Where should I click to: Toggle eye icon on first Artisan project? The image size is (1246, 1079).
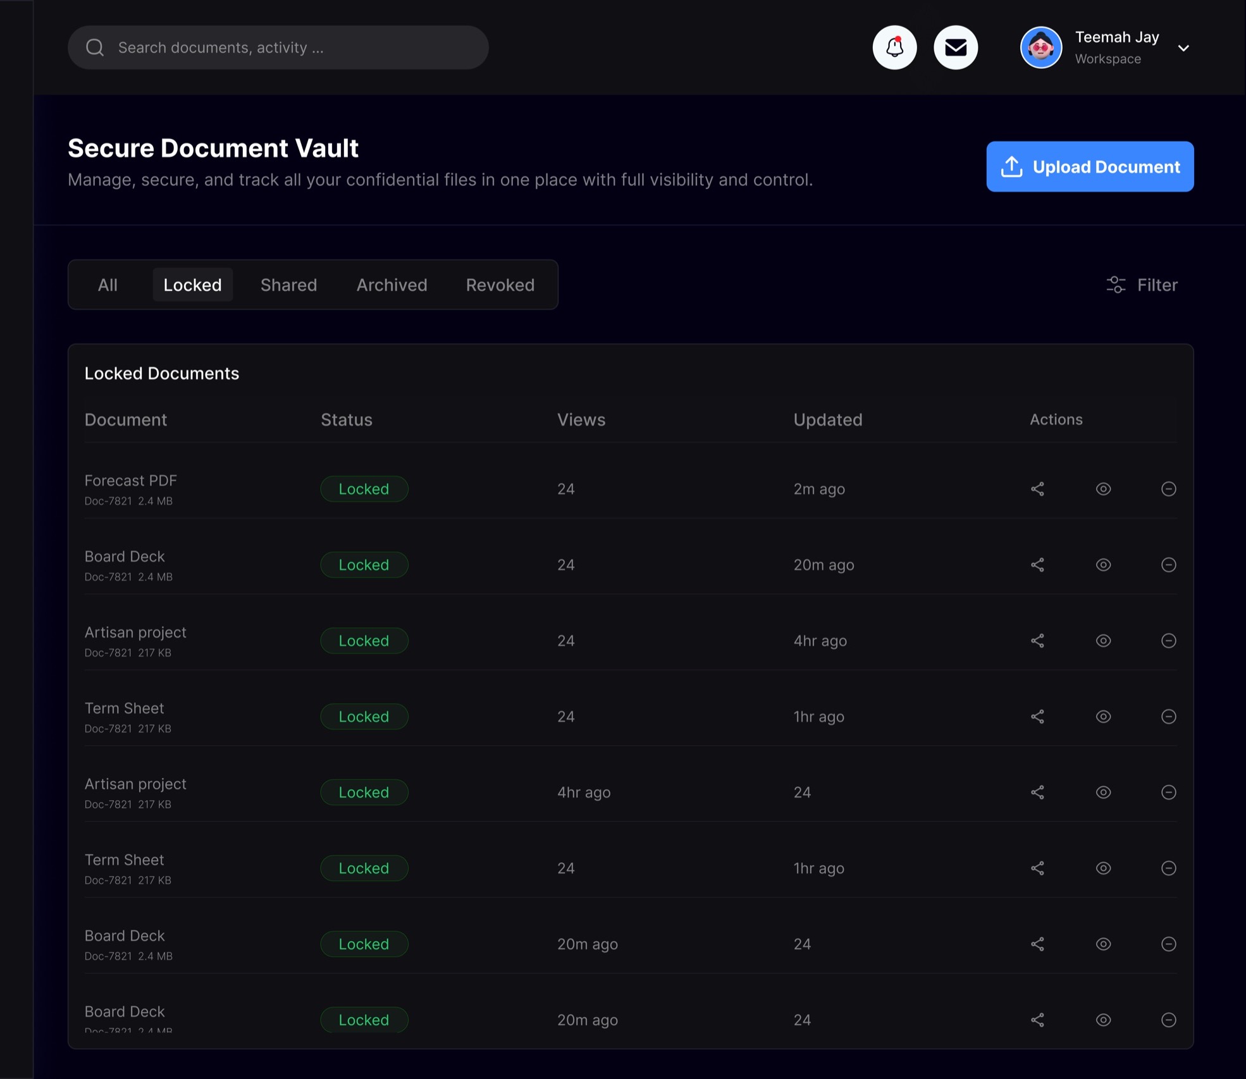1104,641
